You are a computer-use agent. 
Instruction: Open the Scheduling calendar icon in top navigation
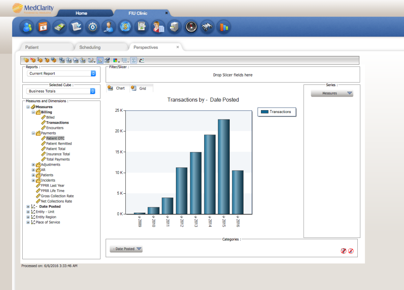[x=43, y=26]
